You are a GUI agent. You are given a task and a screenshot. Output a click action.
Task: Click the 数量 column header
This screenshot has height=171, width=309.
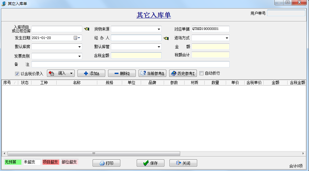(x=215, y=83)
